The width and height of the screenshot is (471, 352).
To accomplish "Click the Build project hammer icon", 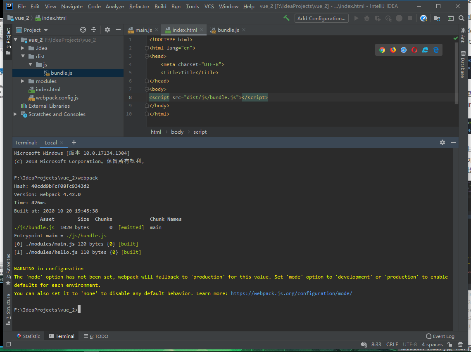I will pyautogui.click(x=287, y=18).
